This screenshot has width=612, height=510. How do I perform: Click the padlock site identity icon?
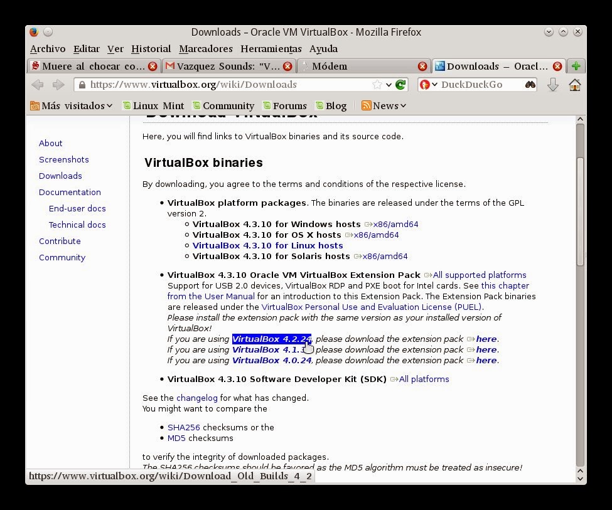tap(82, 85)
